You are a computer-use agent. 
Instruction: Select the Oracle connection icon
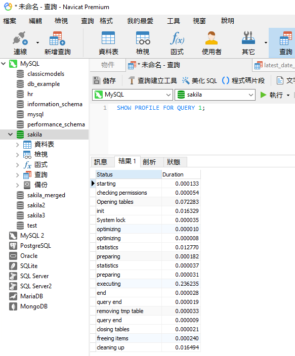point(13,256)
